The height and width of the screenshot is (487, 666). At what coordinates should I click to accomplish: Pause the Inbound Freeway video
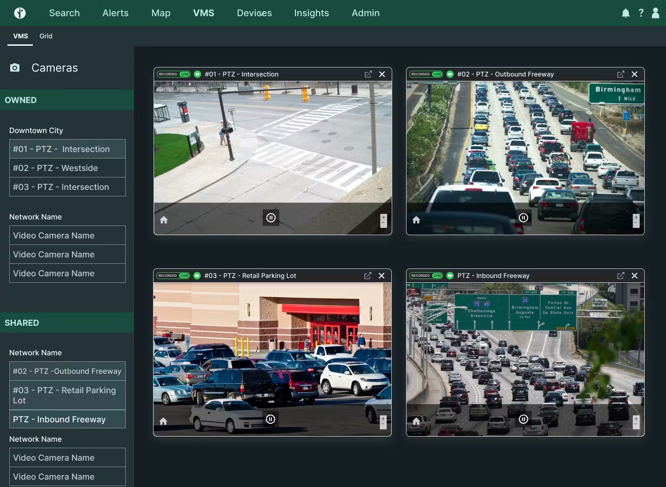pos(524,419)
